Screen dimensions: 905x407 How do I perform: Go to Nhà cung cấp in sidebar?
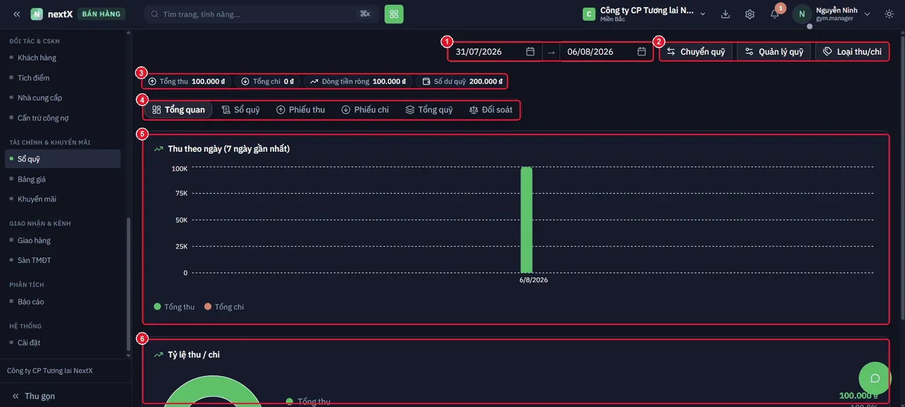63,98
